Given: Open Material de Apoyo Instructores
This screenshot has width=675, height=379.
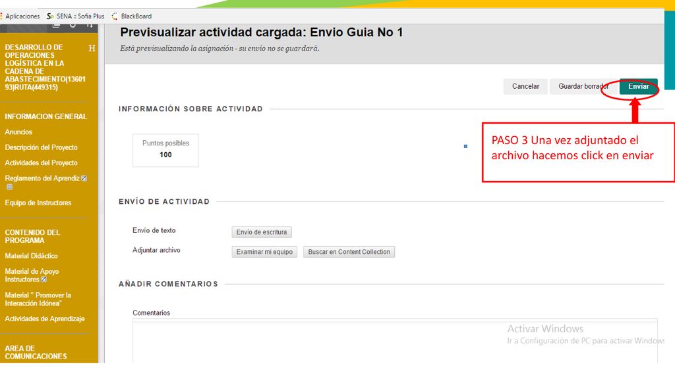Looking at the screenshot, I should click(x=32, y=276).
